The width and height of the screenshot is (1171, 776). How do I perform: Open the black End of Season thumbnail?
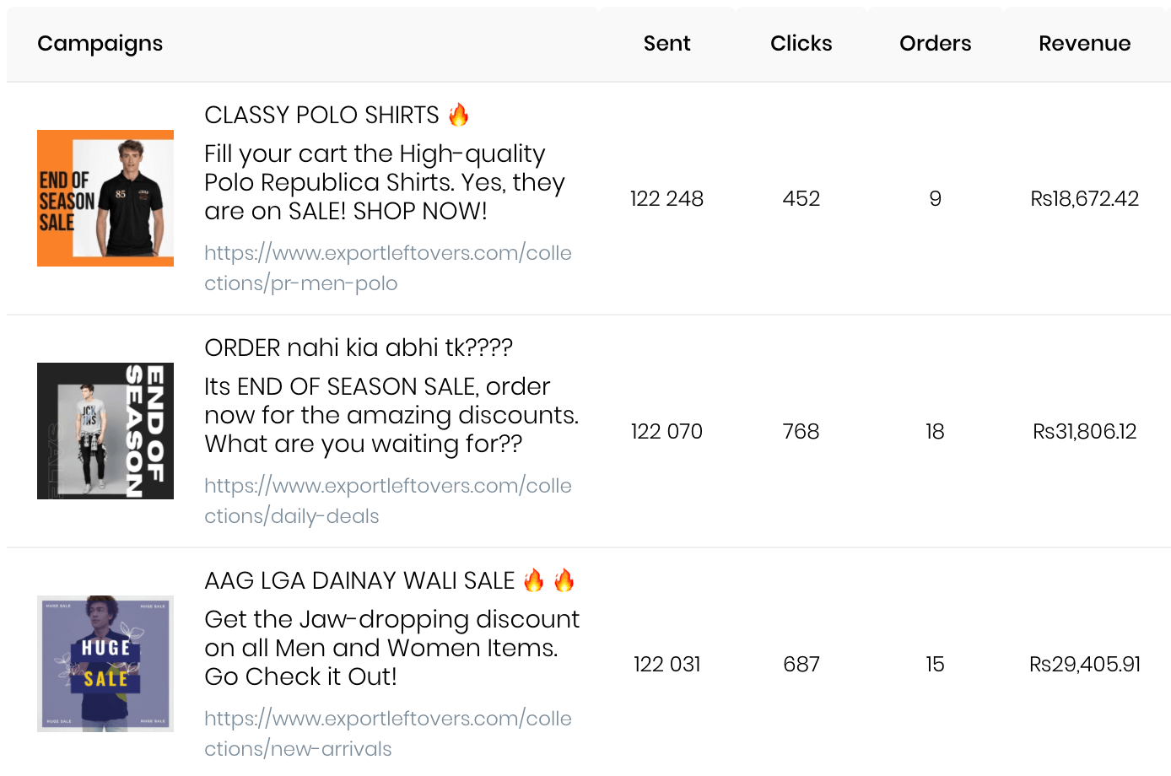[105, 431]
